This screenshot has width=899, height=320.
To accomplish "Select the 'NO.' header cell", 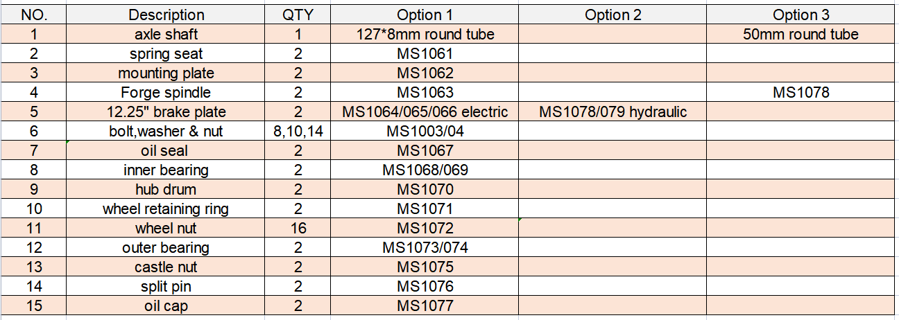I will tap(33, 15).
